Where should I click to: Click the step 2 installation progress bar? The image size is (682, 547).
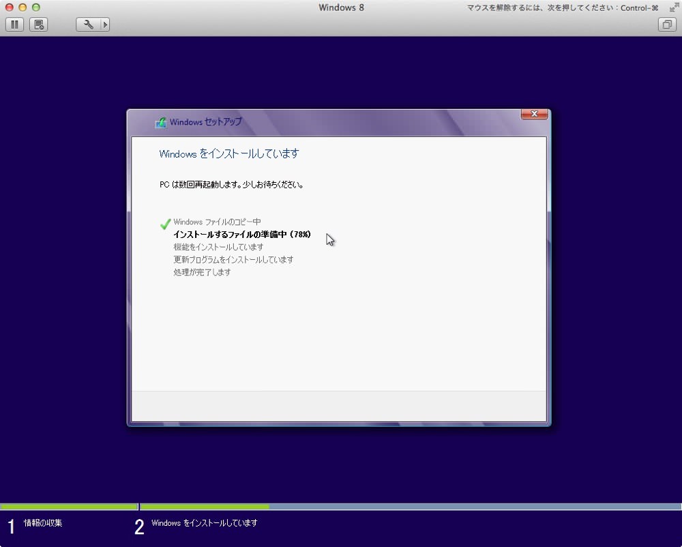[x=411, y=507]
